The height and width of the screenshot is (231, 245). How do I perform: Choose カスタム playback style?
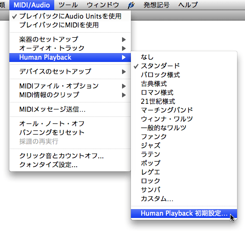click(x=184, y=199)
